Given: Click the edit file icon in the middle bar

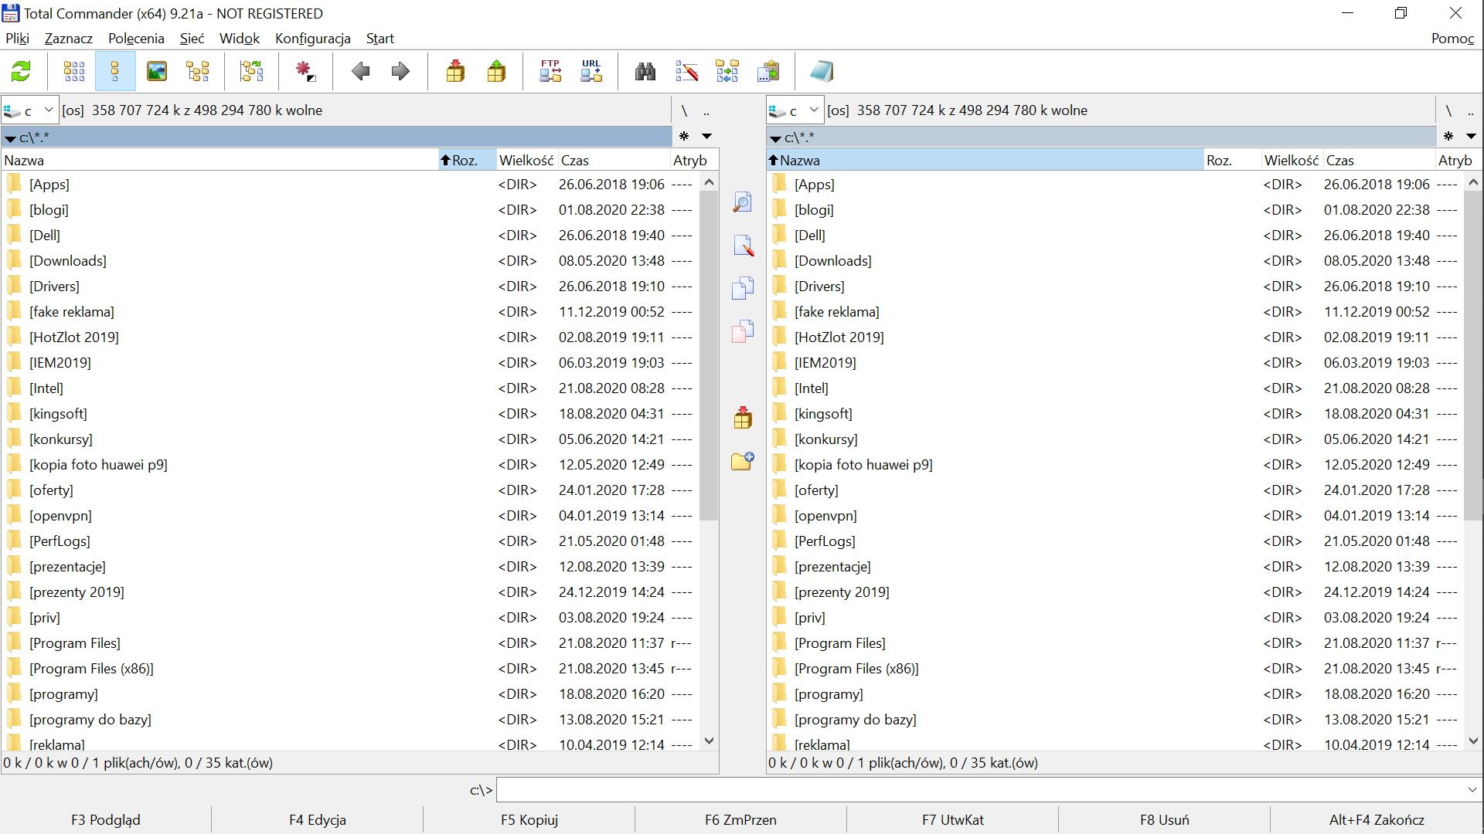Looking at the screenshot, I should coord(743,246).
